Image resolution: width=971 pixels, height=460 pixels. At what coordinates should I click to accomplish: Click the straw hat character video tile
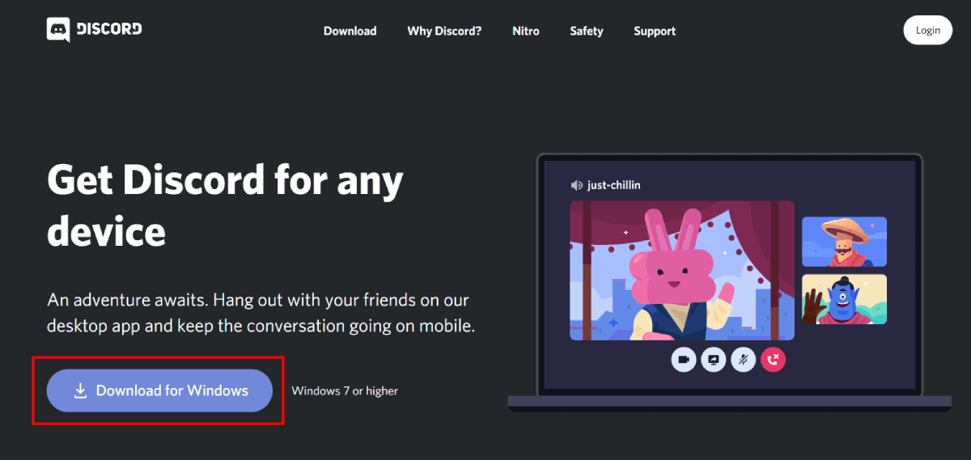(x=844, y=242)
